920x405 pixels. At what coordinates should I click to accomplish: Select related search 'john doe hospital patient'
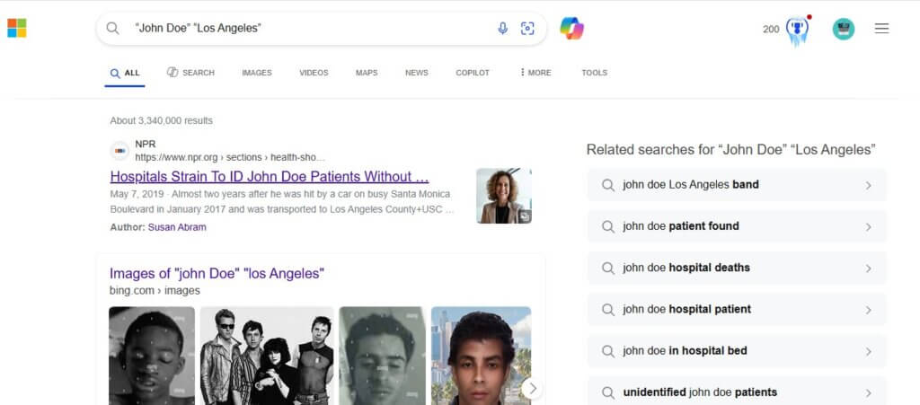[737, 310]
